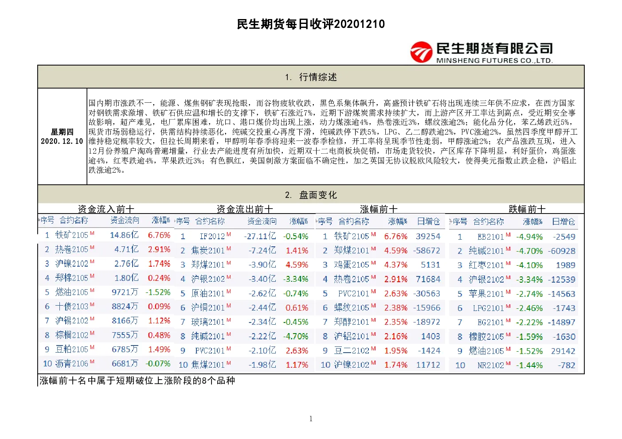622x439 pixels.
Task: Click contract 焦炭2101
Action: 208,251
